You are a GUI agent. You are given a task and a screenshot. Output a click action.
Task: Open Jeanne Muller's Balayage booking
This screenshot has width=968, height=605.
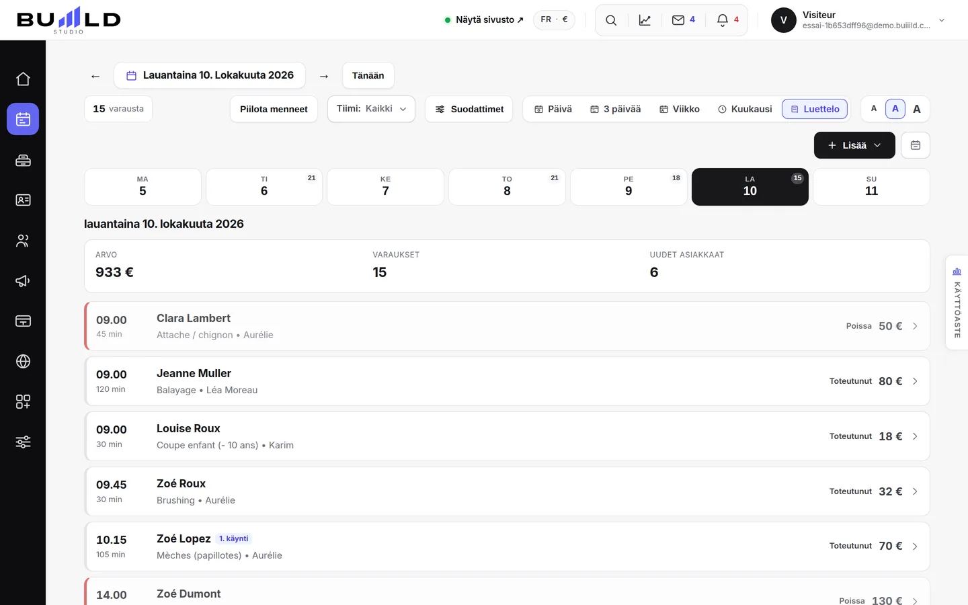(x=507, y=381)
